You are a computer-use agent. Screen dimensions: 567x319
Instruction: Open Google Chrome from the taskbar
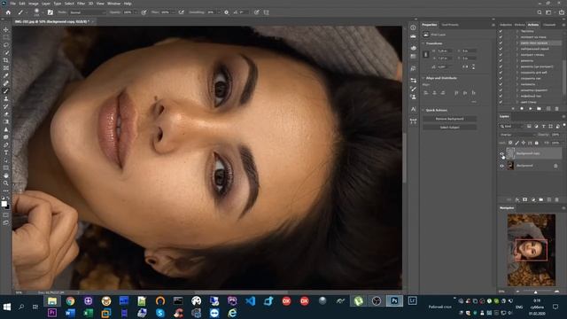[70, 301]
